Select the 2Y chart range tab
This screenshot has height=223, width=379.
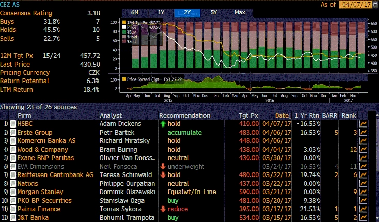pyautogui.click(x=187, y=13)
